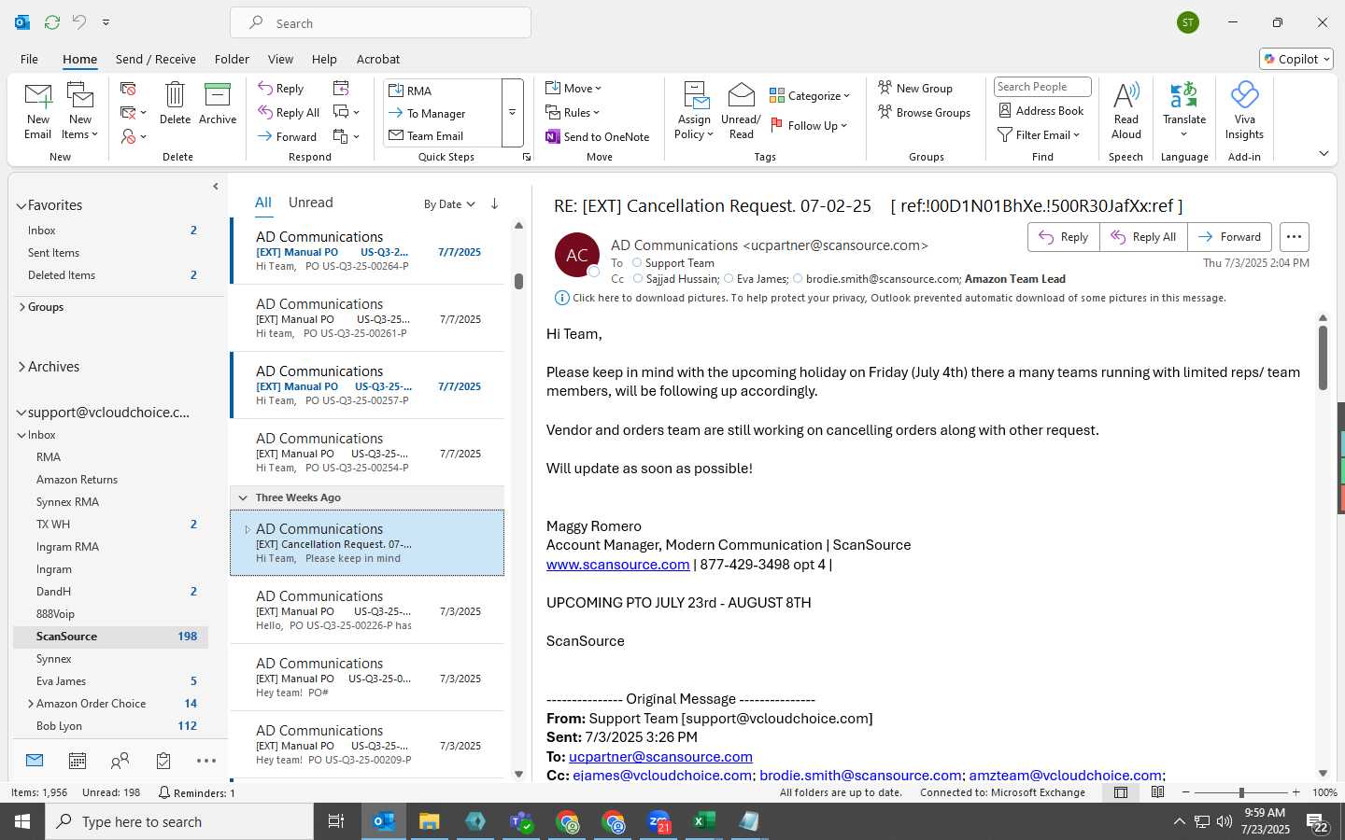Click Browse Groups
The width and height of the screenshot is (1345, 840).
pos(924,112)
